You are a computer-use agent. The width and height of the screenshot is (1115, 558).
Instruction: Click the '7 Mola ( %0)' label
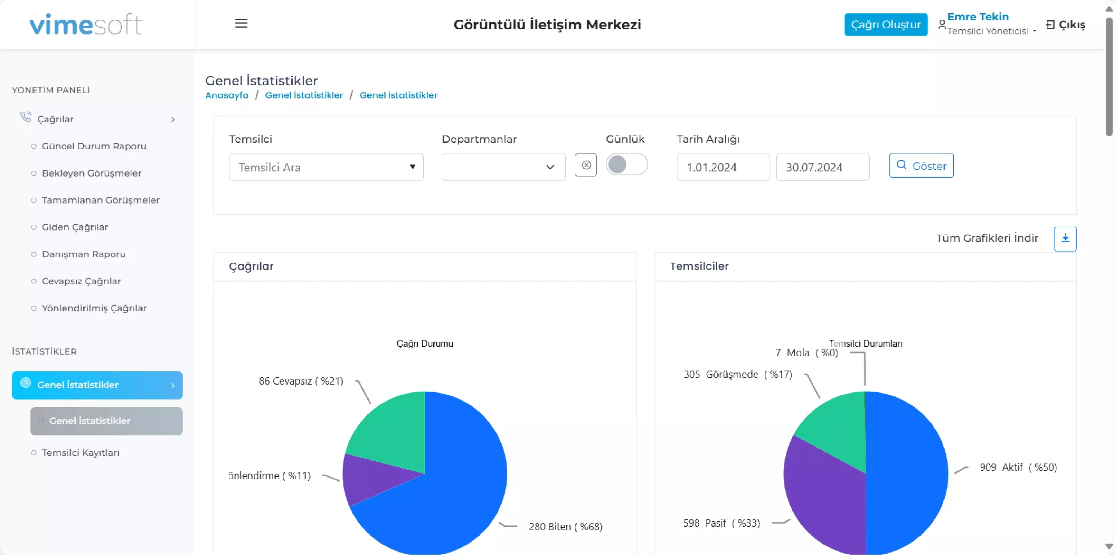806,352
